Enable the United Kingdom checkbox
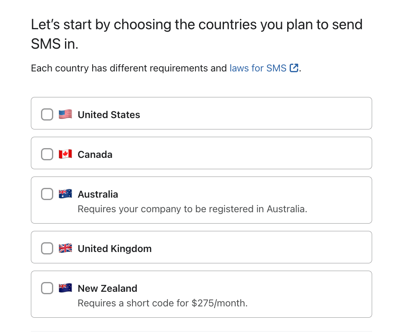 pyautogui.click(x=47, y=248)
